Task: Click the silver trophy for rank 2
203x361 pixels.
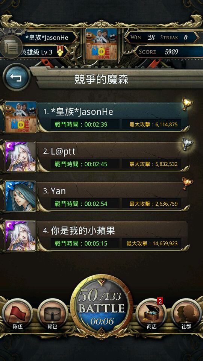Action: 187,144
